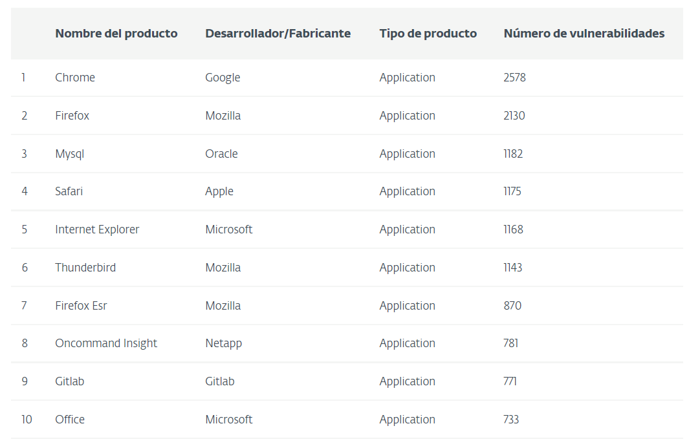
Task: Click the Google developer cell
Action: 223,78
